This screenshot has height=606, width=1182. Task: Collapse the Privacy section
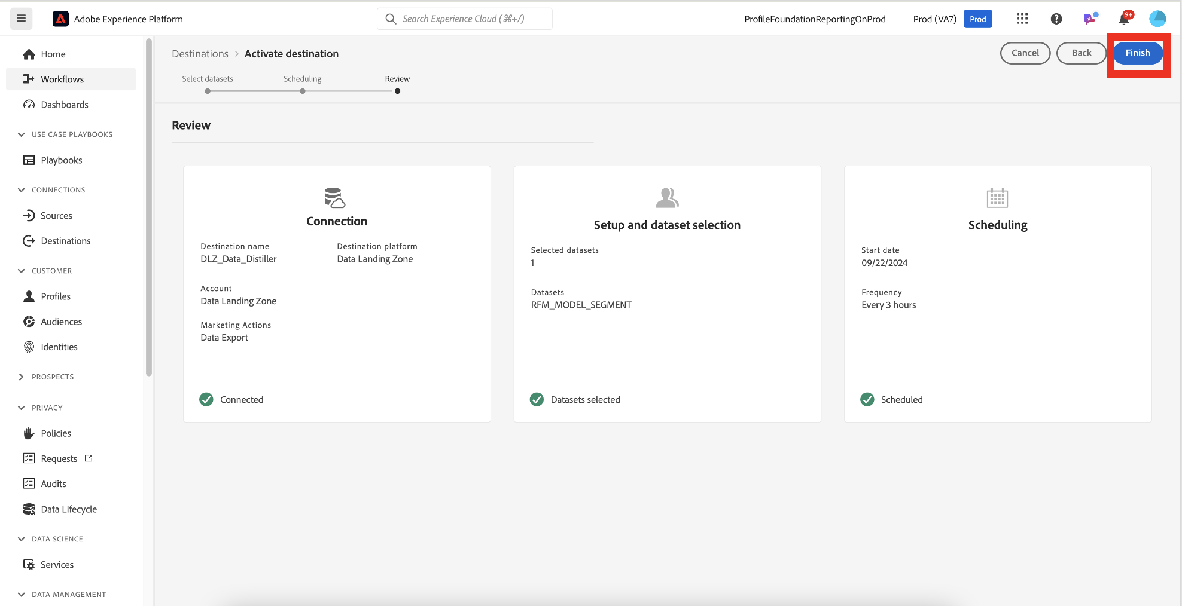pyautogui.click(x=22, y=408)
